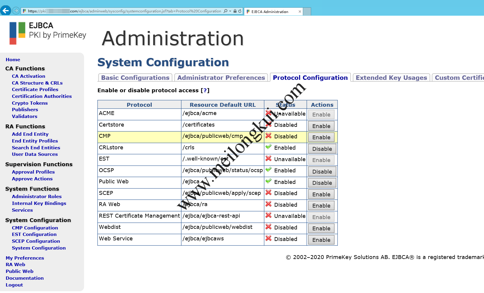Log out via Logout link
The width and height of the screenshot is (484, 293).
pyautogui.click(x=14, y=285)
